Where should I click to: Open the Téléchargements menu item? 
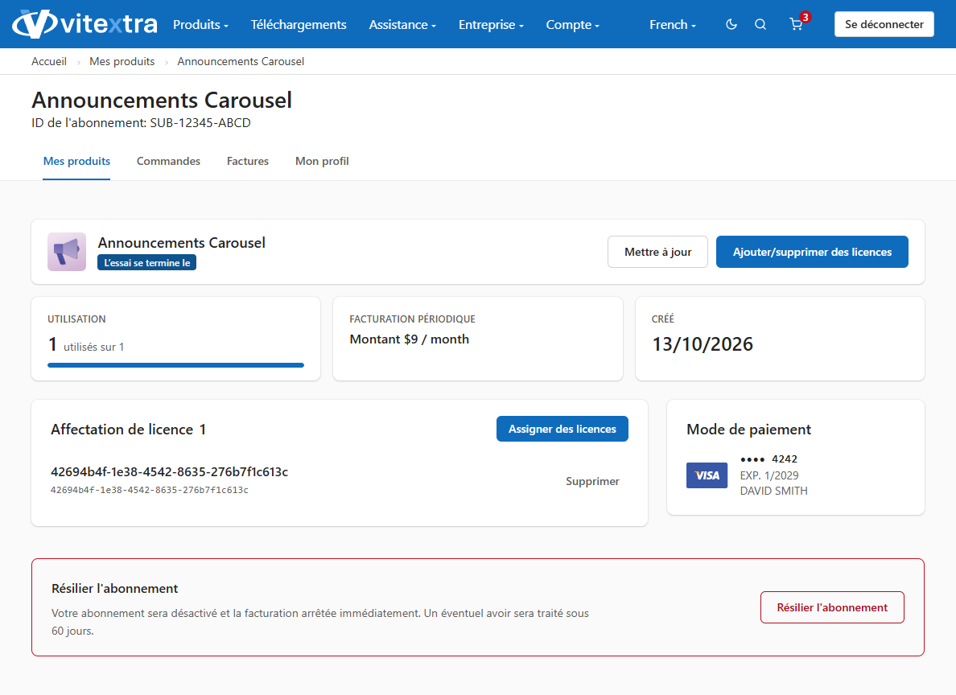[x=298, y=24]
